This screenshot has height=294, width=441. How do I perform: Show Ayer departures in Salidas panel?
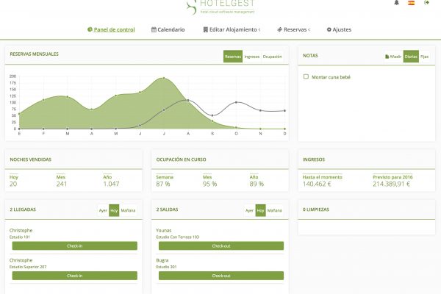tap(250, 210)
